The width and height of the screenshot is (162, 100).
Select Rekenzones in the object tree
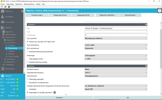10,37
